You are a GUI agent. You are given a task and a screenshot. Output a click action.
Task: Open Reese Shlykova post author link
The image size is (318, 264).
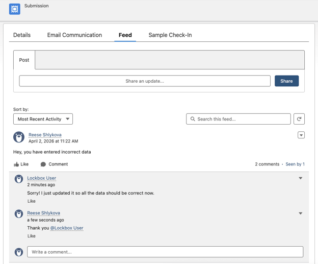coord(45,135)
